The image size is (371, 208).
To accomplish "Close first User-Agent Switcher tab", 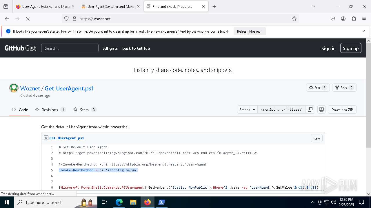I will coord(73,6).
